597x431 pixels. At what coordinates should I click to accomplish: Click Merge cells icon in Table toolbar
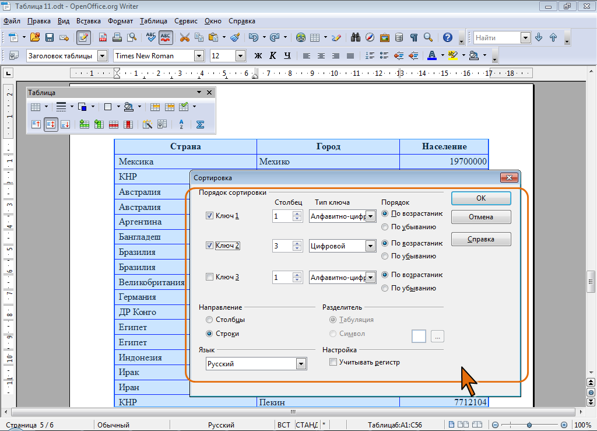click(x=155, y=107)
